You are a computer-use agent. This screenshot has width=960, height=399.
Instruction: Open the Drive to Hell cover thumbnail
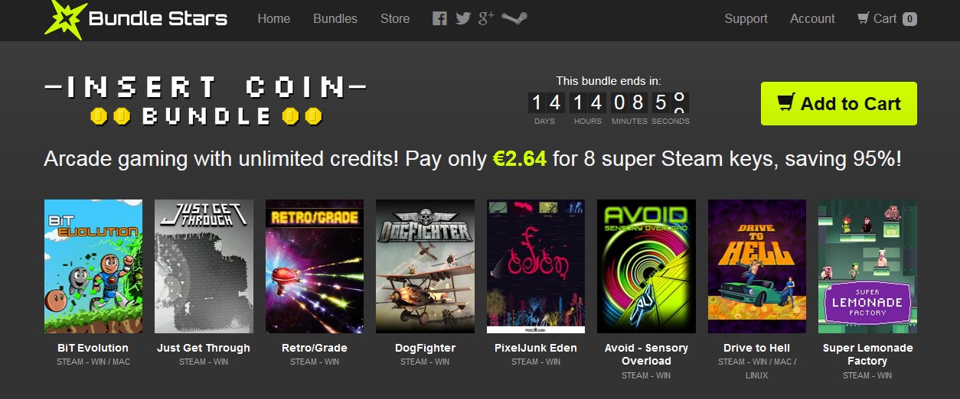pos(757,266)
